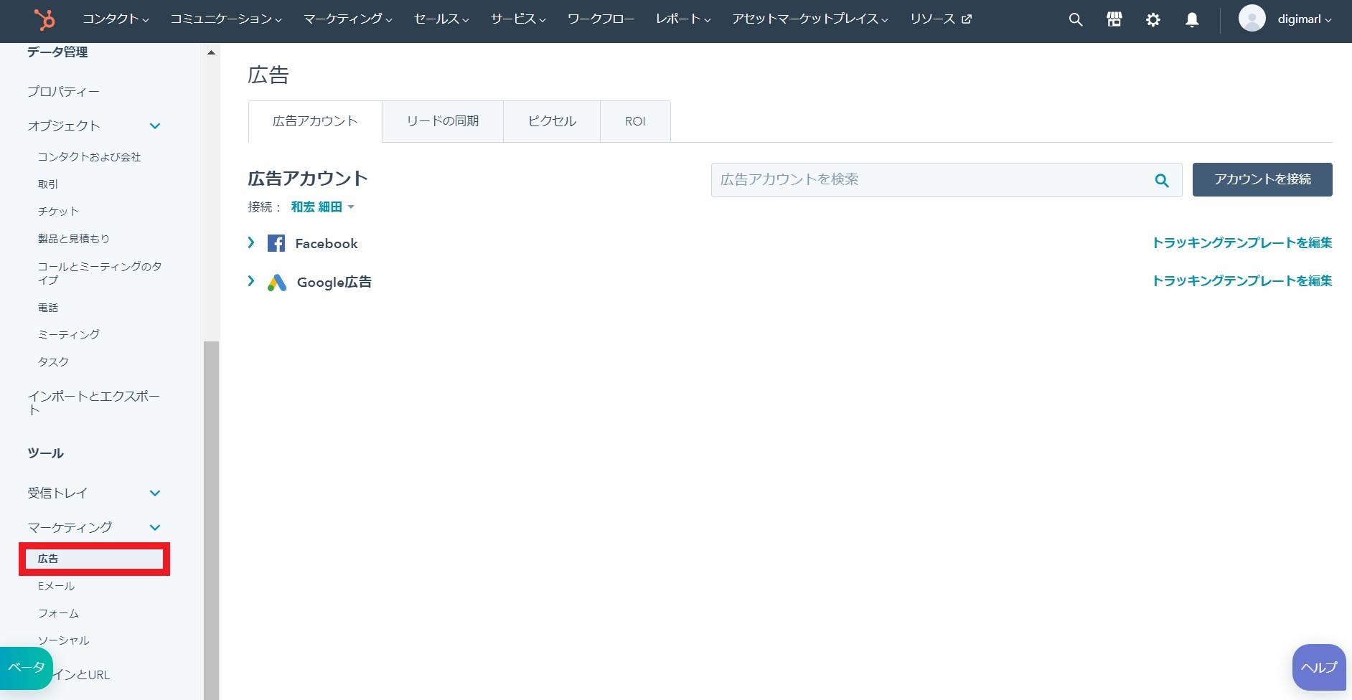
Task: Open notifications bell
Action: 1191,19
